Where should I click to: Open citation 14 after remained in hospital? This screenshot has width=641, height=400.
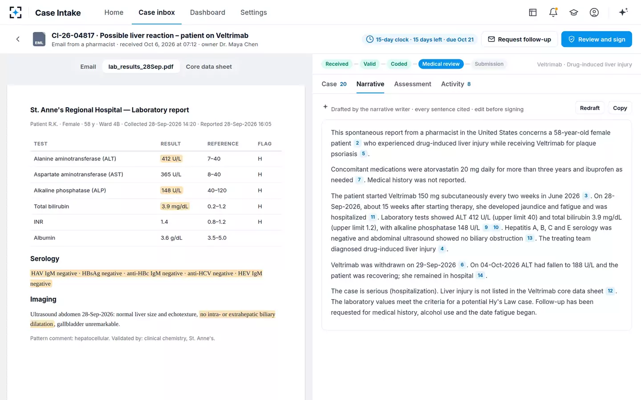(x=480, y=276)
